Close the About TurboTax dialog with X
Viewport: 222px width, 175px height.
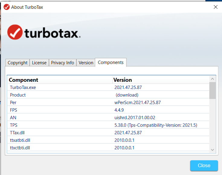[x=215, y=7]
